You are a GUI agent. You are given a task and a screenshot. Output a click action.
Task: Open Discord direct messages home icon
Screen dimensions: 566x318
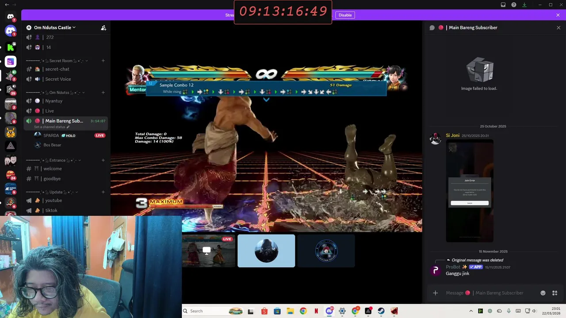point(11,16)
